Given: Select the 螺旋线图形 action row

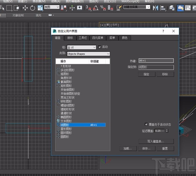Looking at the screenshot, I should [x=81, y=105].
